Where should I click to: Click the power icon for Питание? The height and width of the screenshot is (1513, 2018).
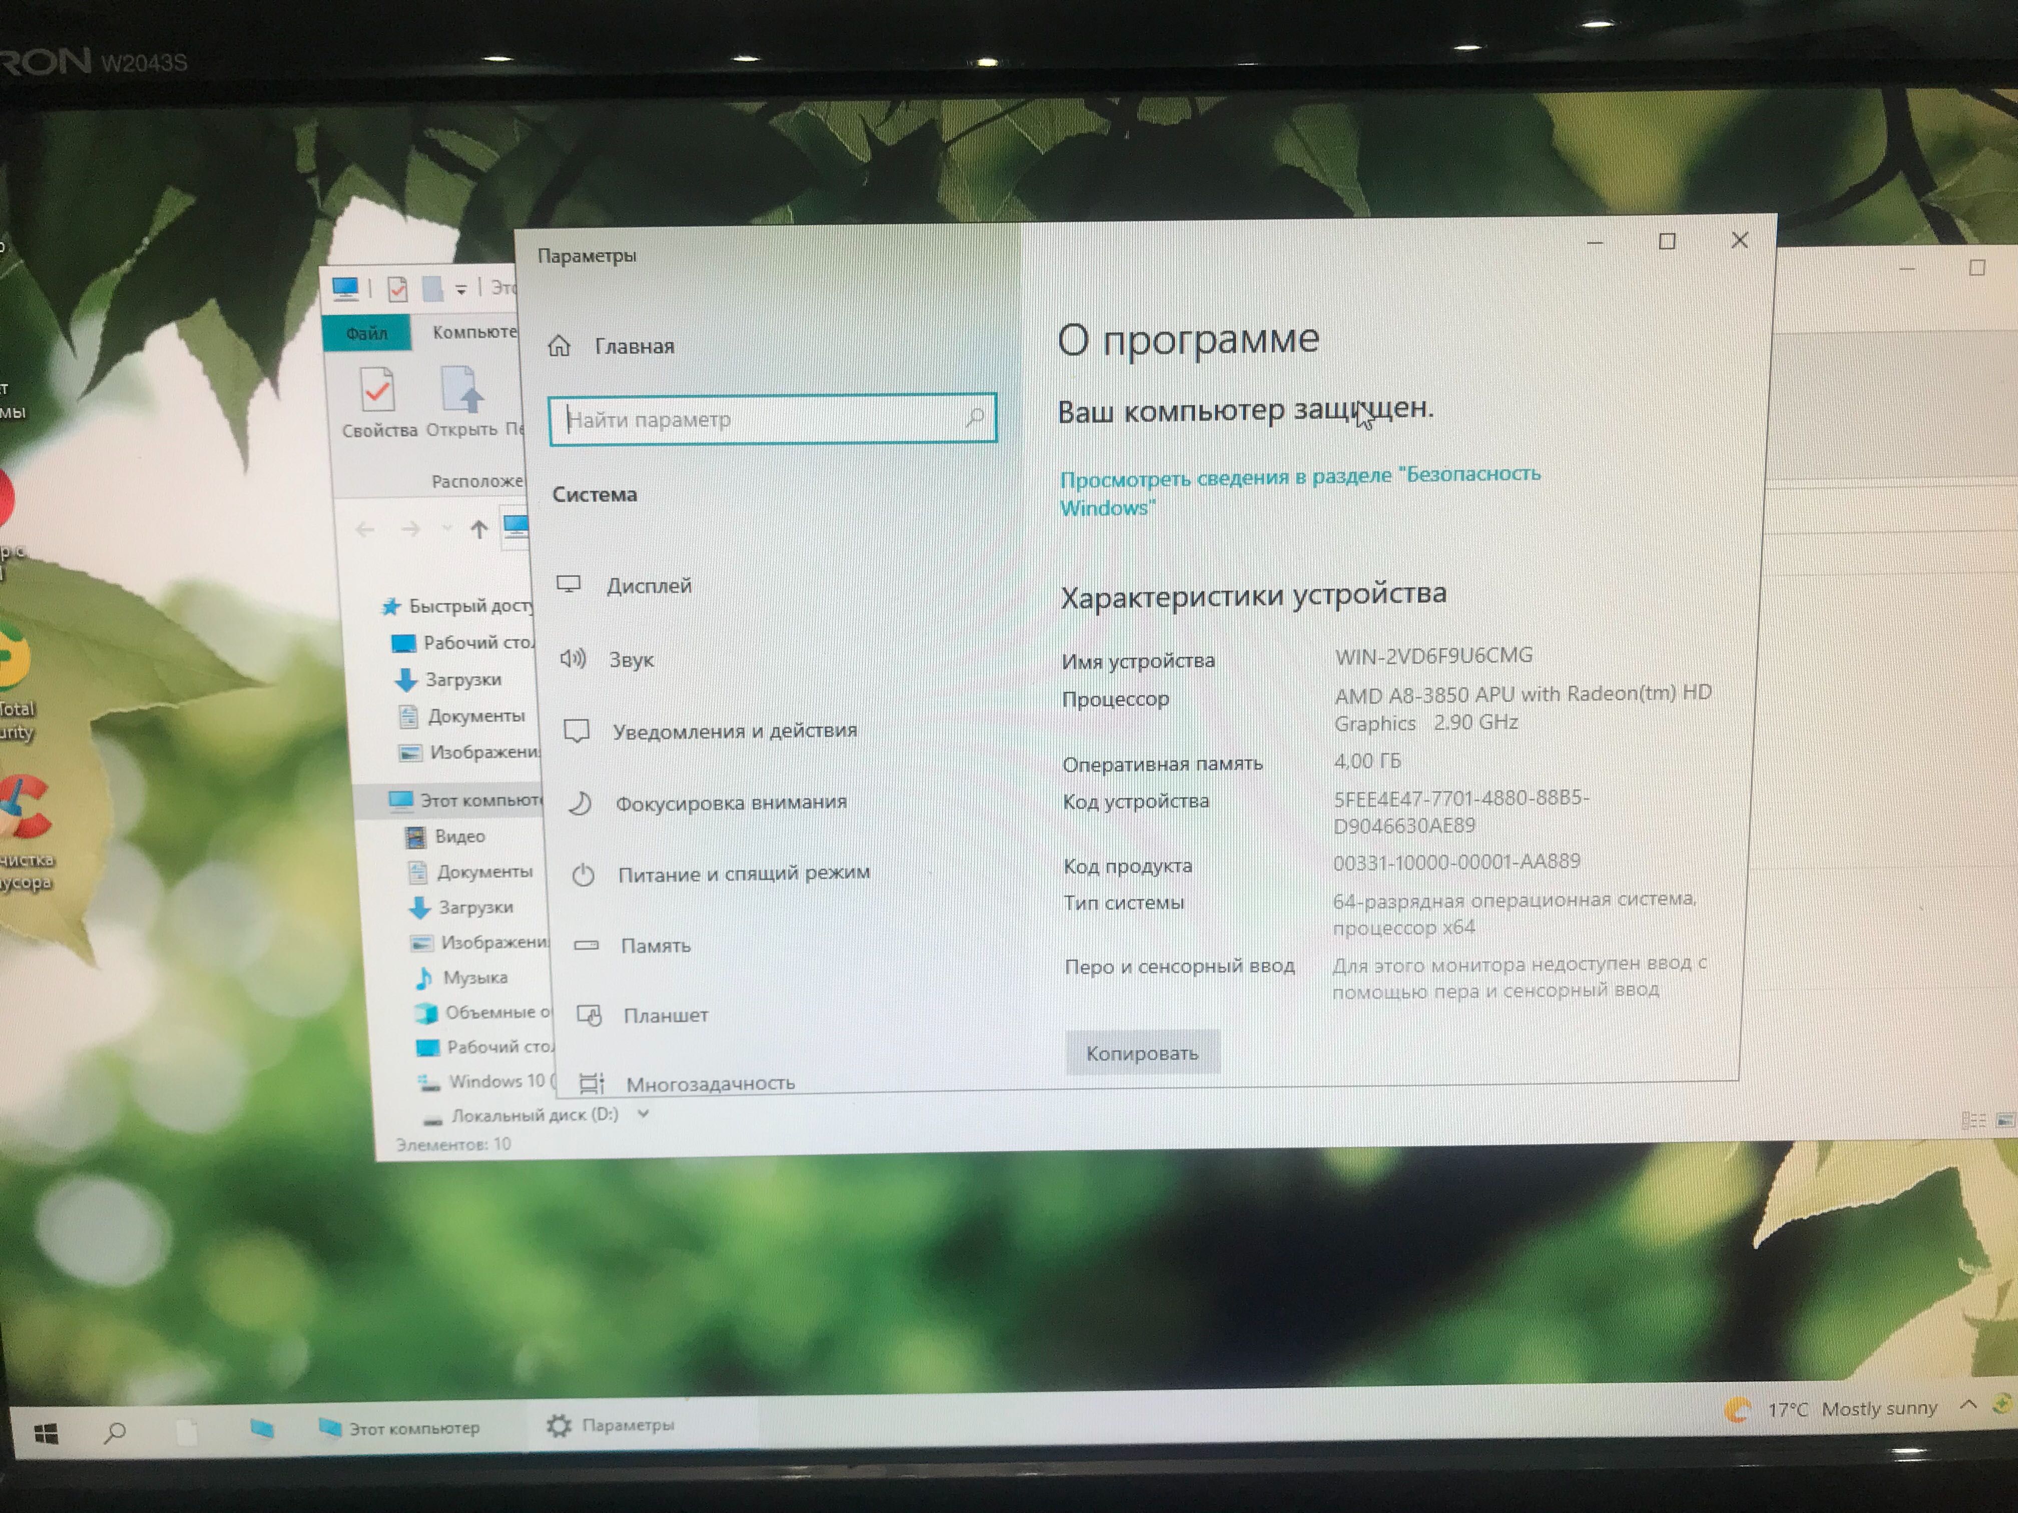pyautogui.click(x=583, y=875)
